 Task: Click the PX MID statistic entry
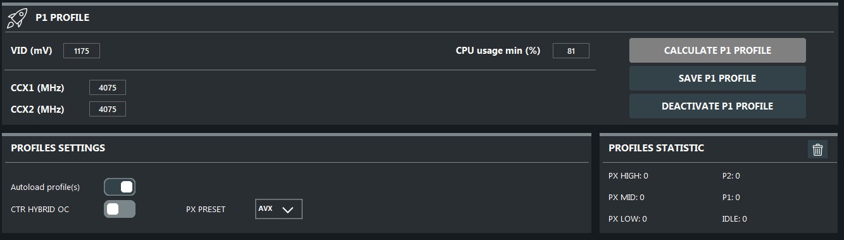coord(626,197)
